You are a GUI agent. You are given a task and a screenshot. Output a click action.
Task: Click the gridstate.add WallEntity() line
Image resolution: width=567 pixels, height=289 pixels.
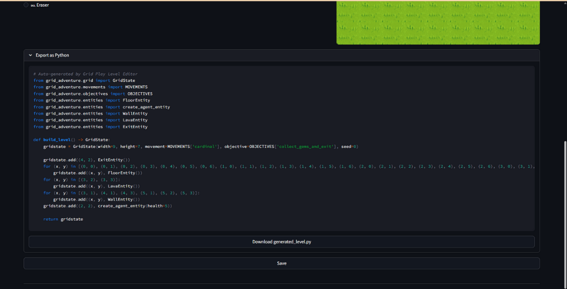click(x=97, y=199)
